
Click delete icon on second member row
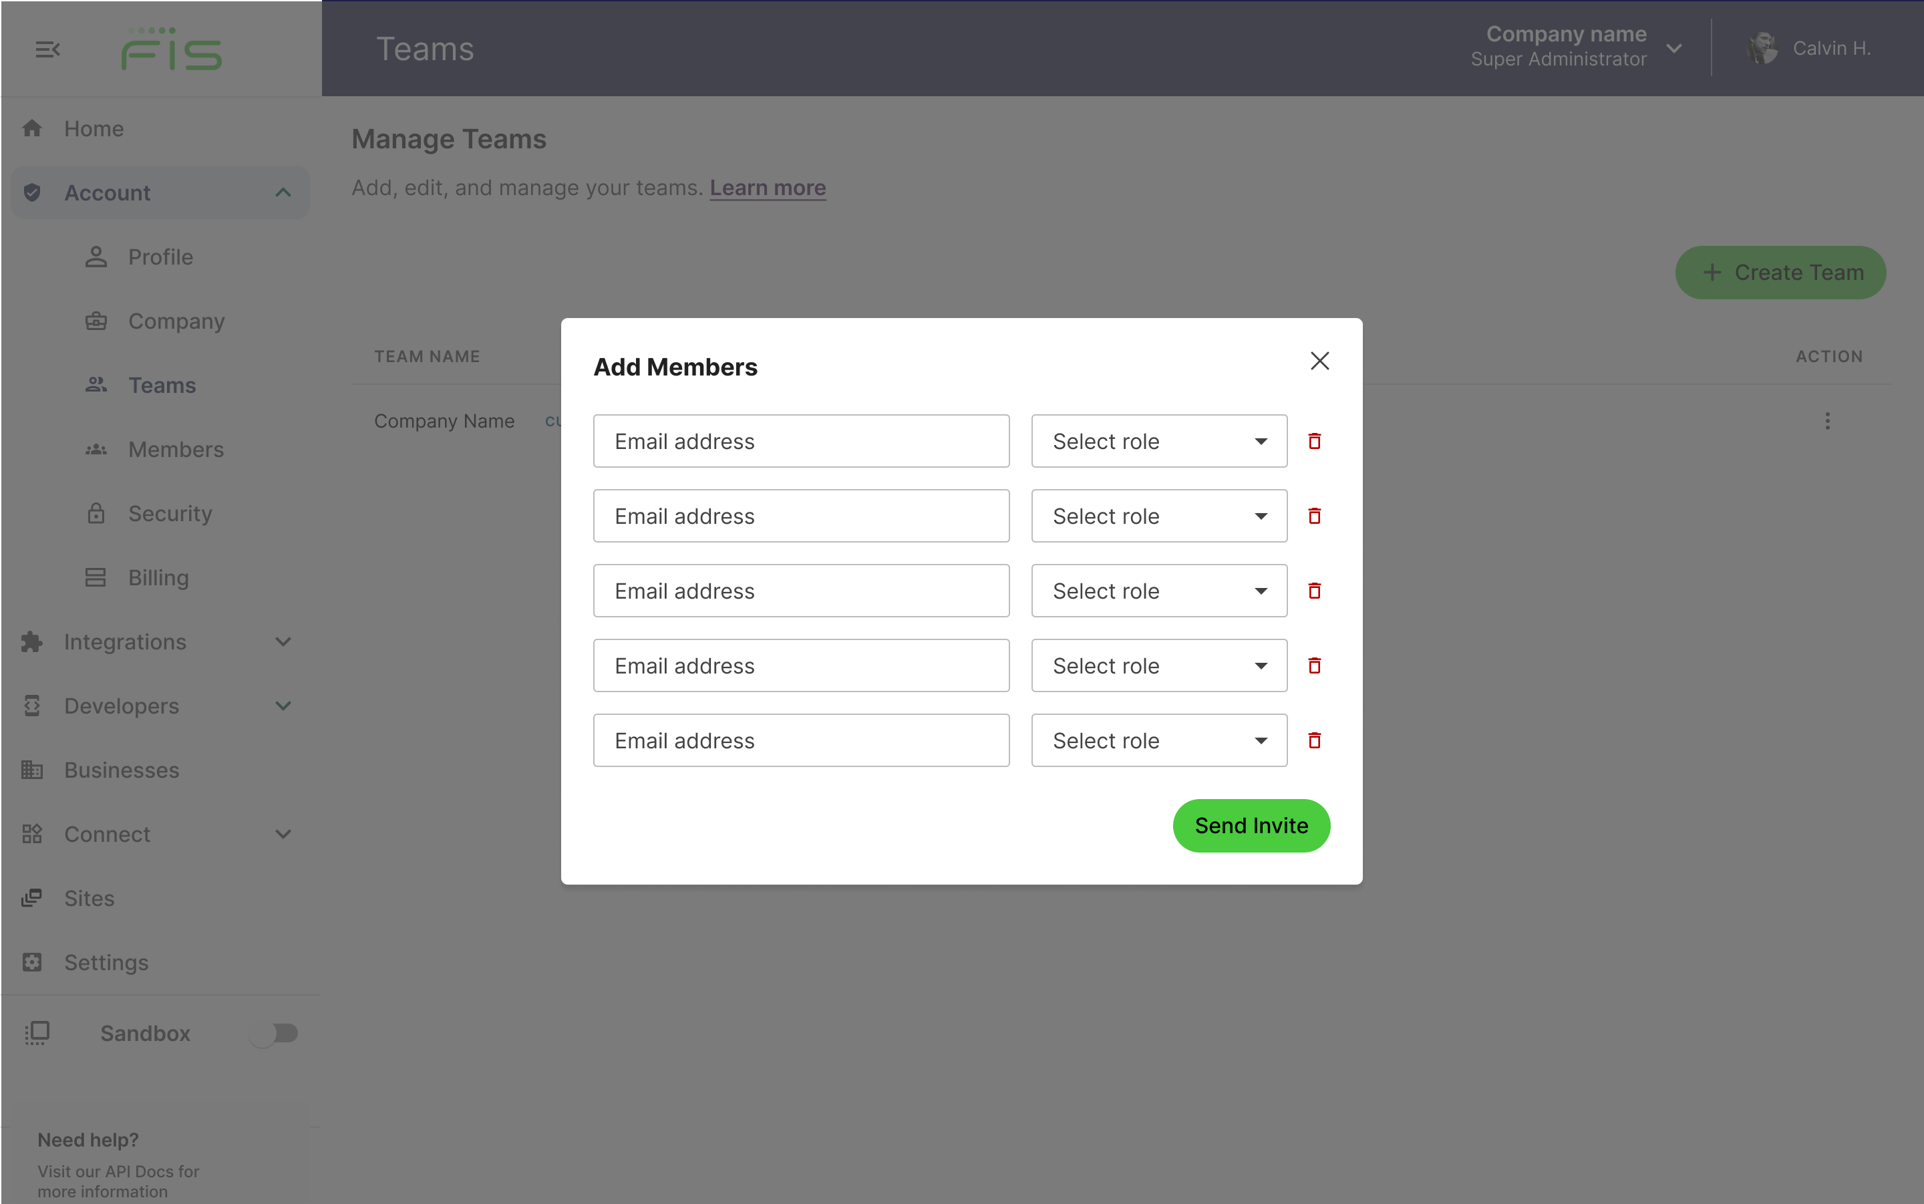(x=1314, y=516)
